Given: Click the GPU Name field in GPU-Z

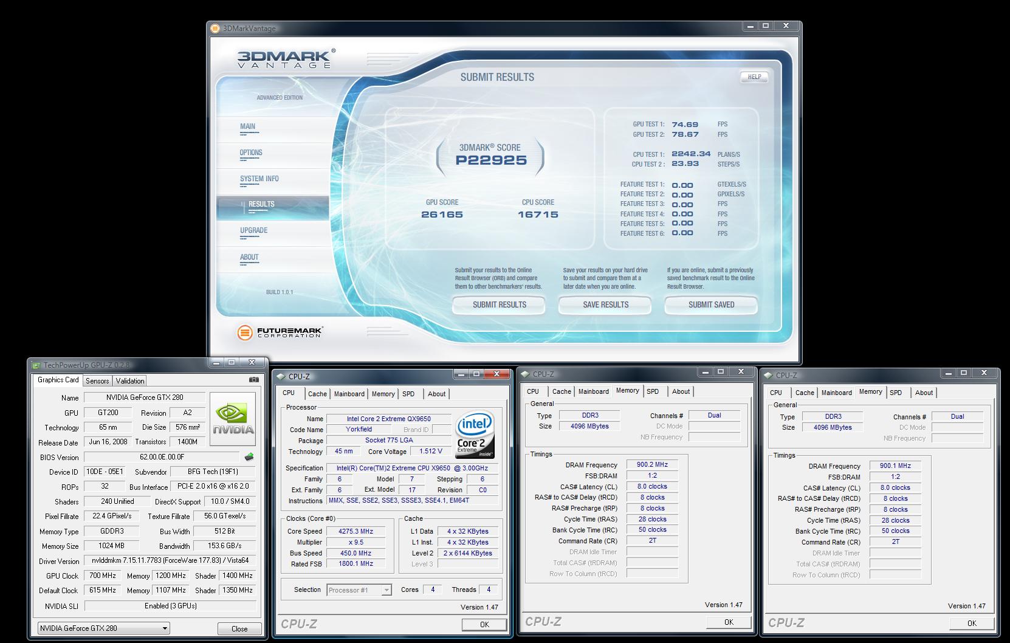Looking at the screenshot, I should pos(144,397).
